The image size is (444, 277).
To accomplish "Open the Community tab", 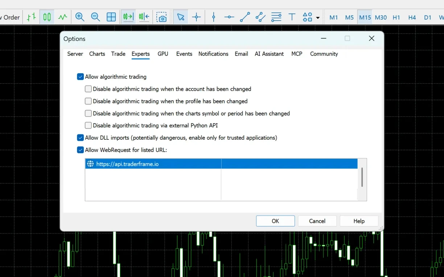I will [x=324, y=54].
